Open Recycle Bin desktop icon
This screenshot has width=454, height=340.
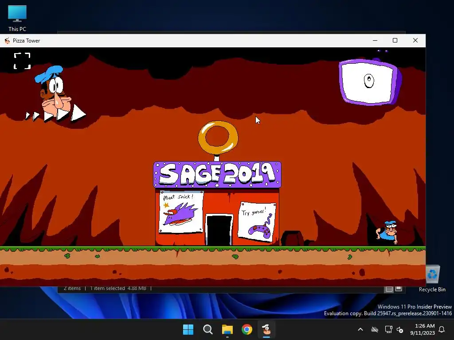pos(432,279)
